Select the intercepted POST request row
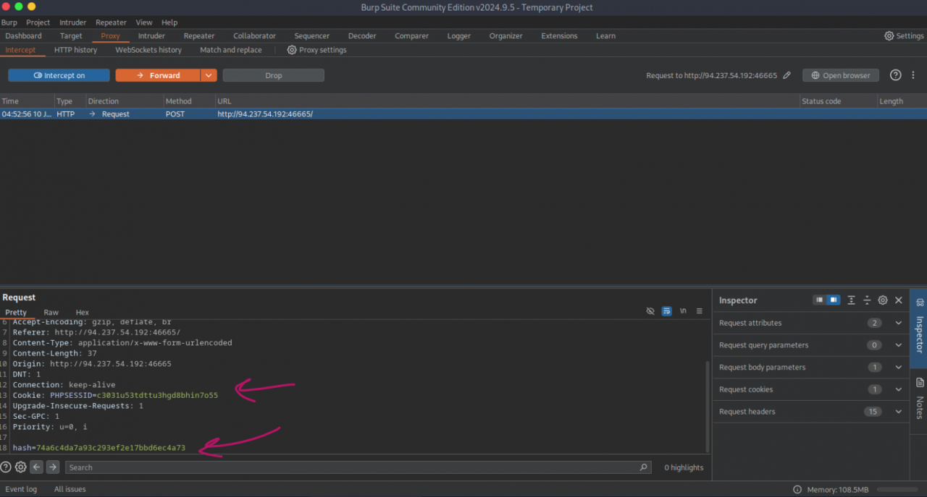This screenshot has width=927, height=497. (463, 114)
